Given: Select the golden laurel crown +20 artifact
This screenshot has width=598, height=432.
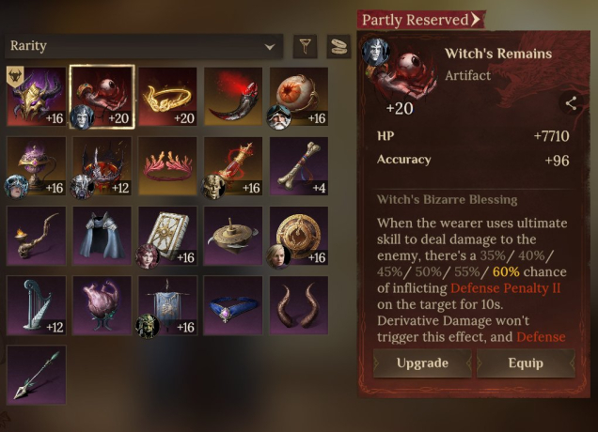Looking at the screenshot, I should (167, 97).
